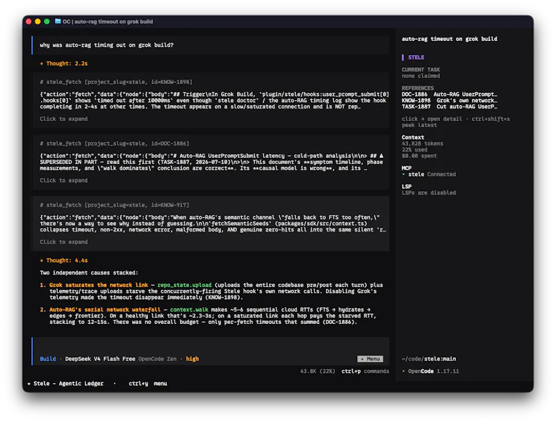The height and width of the screenshot is (422, 556).
Task: Open the stele_fetch DOC-1886 tool call header
Action: point(115,144)
